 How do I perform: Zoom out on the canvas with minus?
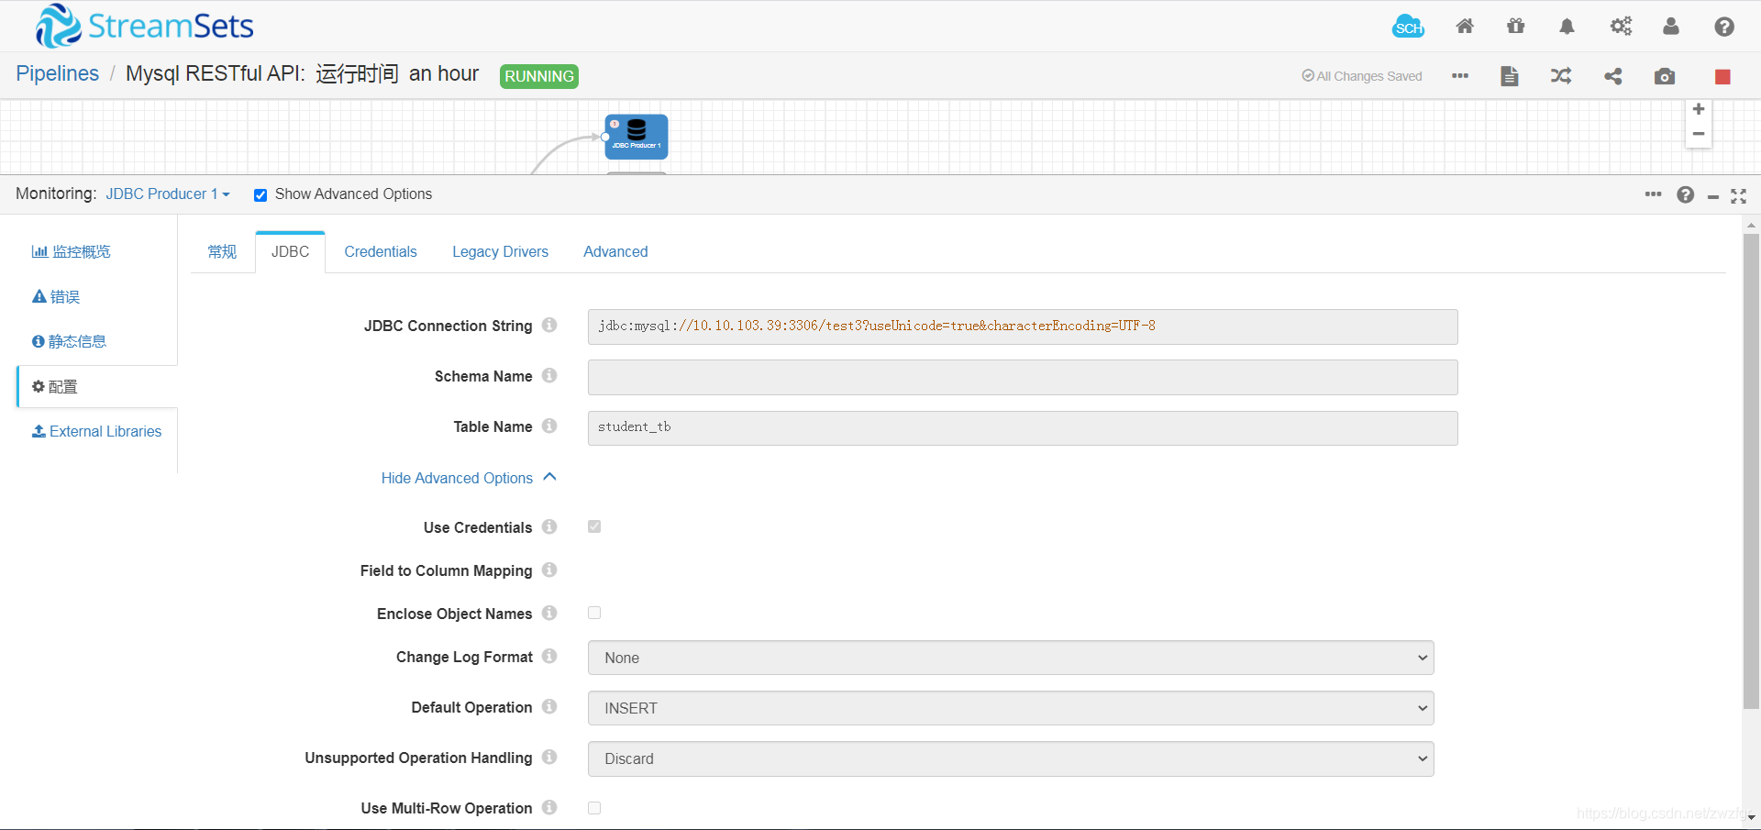coord(1699,134)
